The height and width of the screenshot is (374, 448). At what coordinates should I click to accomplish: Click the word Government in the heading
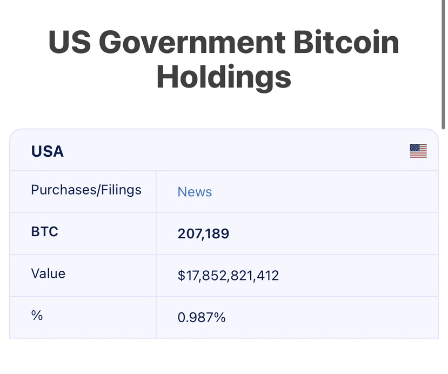pos(192,42)
